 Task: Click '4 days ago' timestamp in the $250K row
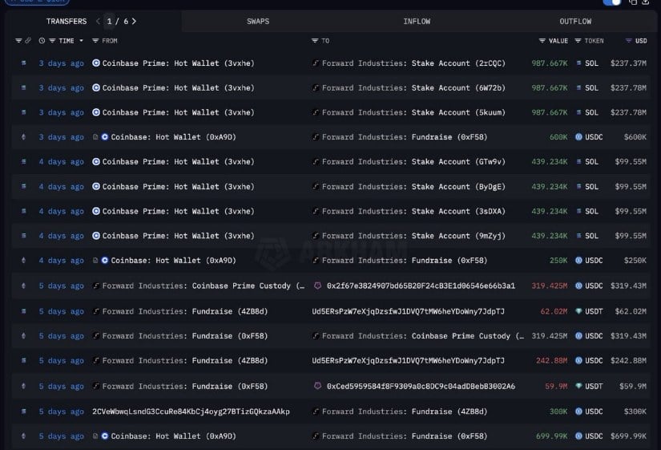tap(62, 261)
